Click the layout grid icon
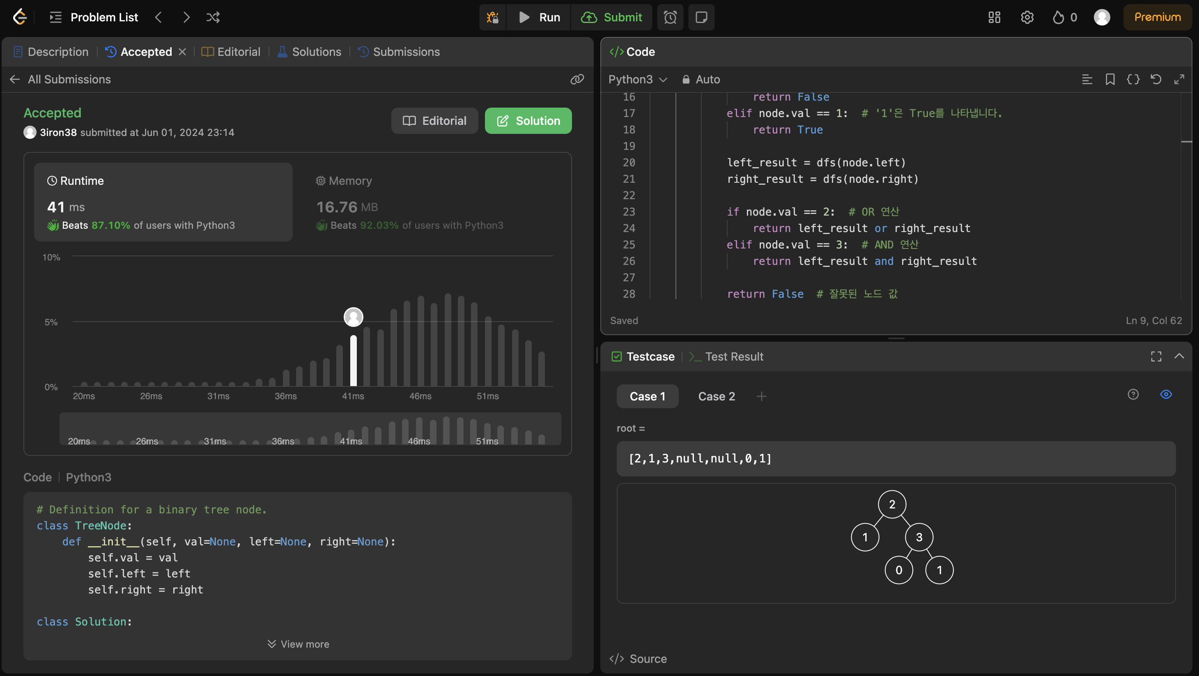 pyautogui.click(x=994, y=17)
